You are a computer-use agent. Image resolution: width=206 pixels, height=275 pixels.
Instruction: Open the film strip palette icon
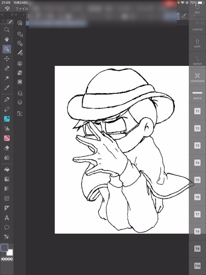(x=20, y=82)
